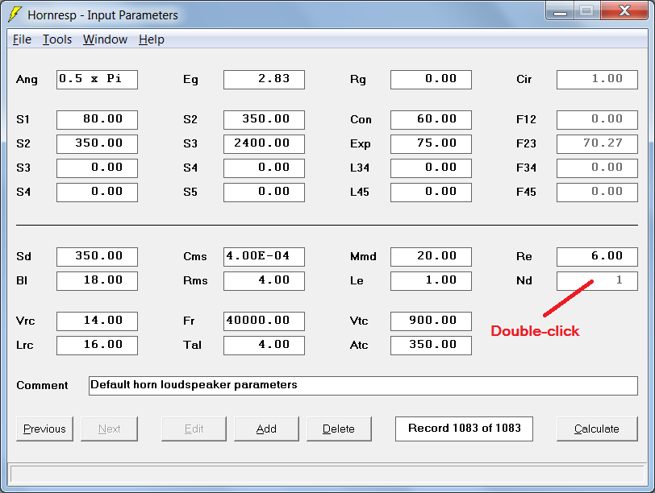Click the Nd label

[524, 280]
